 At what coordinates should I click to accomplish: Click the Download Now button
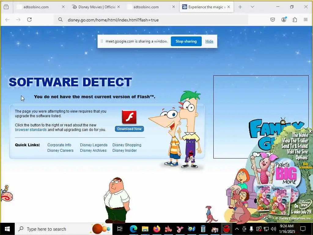129,129
